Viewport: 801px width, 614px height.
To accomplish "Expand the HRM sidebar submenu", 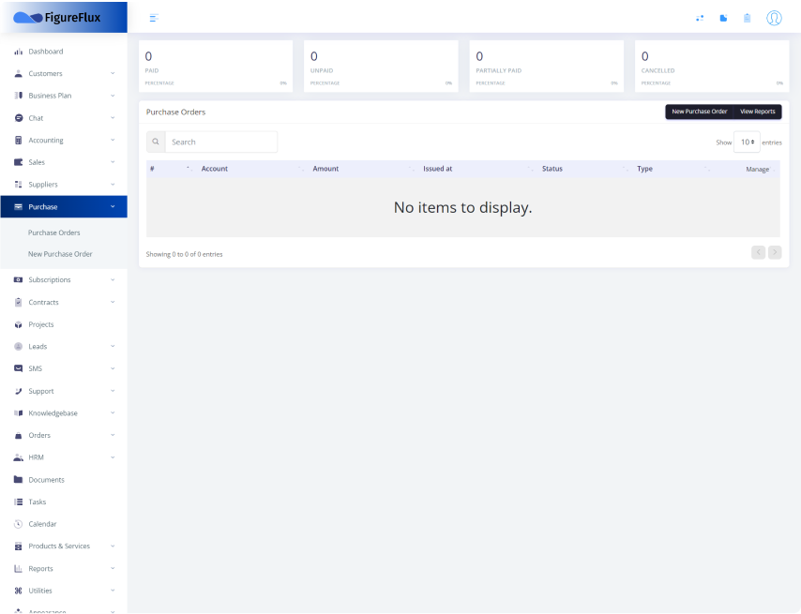I will (x=113, y=457).
